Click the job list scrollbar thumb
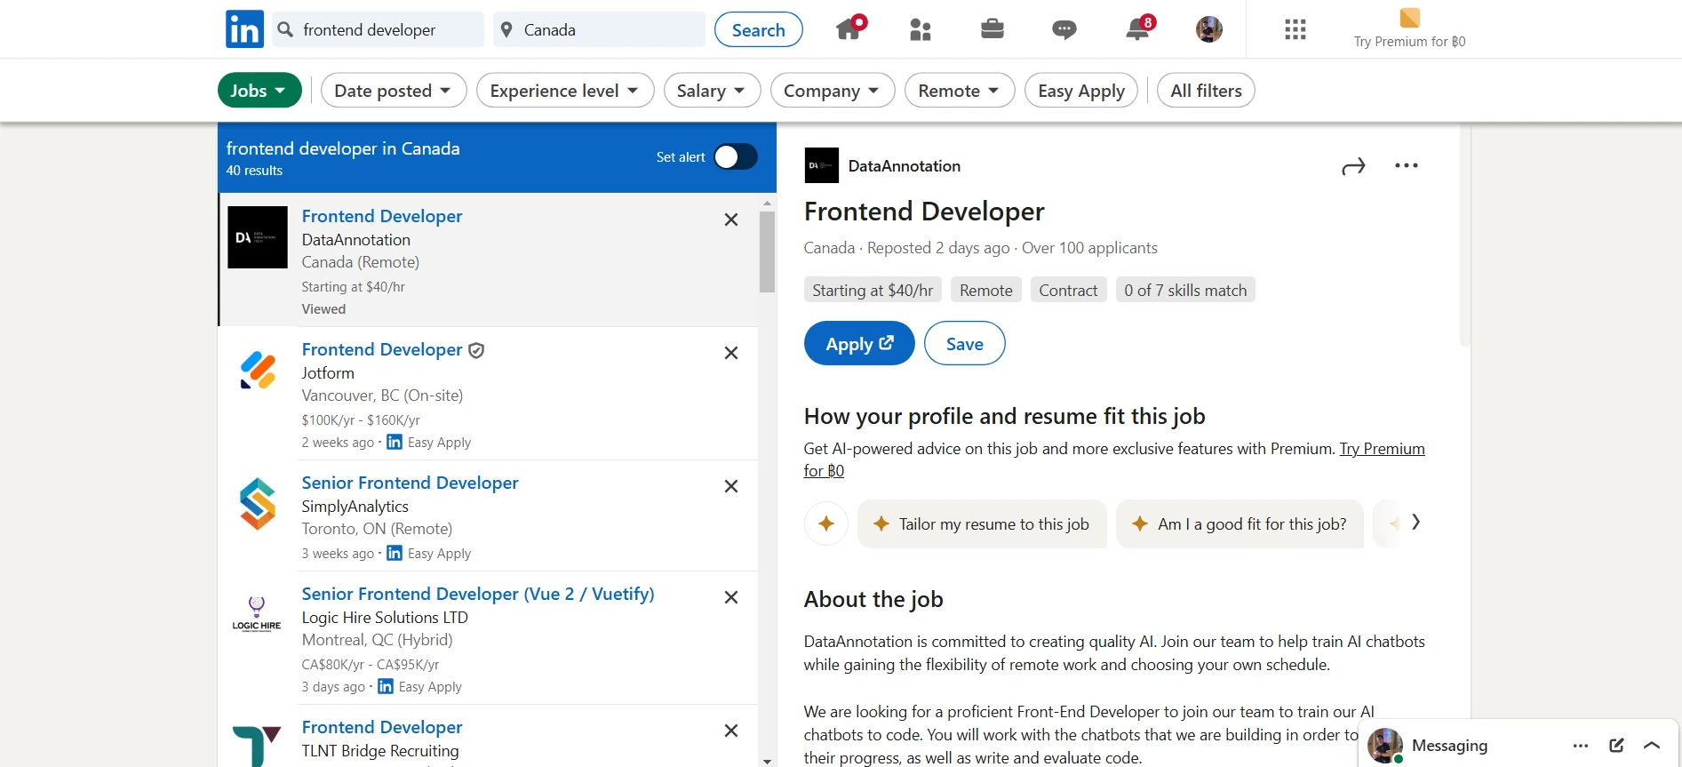1682x767 pixels. [x=767, y=252]
